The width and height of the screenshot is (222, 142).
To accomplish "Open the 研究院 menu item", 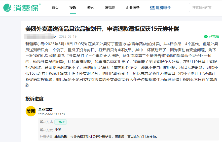I will point(110,8).
